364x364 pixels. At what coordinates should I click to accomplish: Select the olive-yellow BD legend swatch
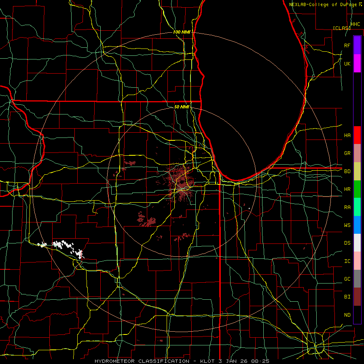tap(357, 171)
